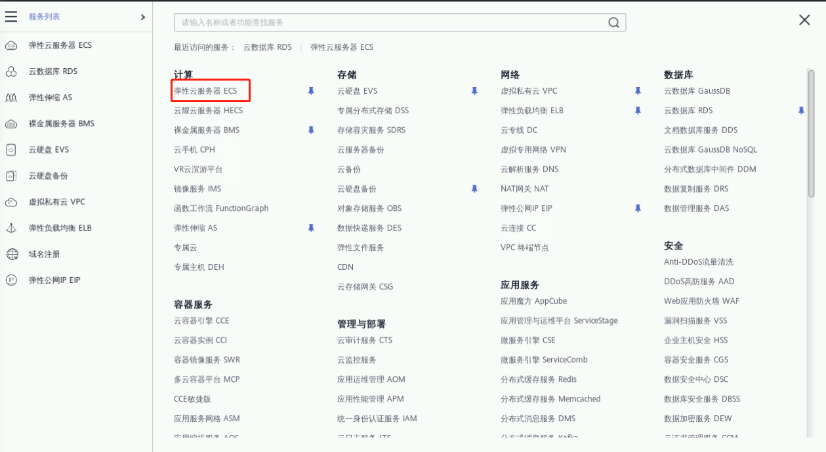Select 虚拟私有云 VPC in left sidebar

pos(56,202)
